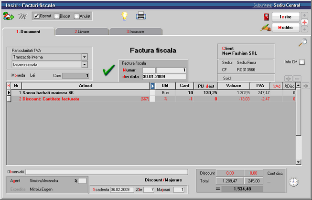Click the pencil edit icon

pos(266,28)
